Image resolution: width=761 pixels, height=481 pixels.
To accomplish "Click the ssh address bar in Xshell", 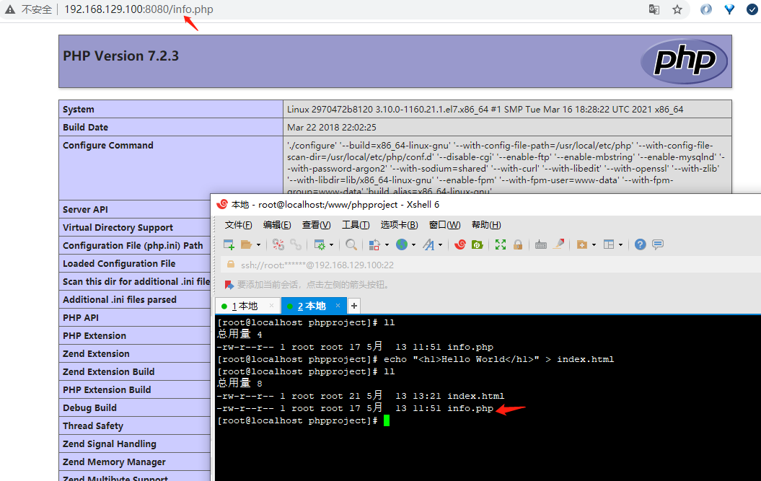I will click(x=491, y=265).
